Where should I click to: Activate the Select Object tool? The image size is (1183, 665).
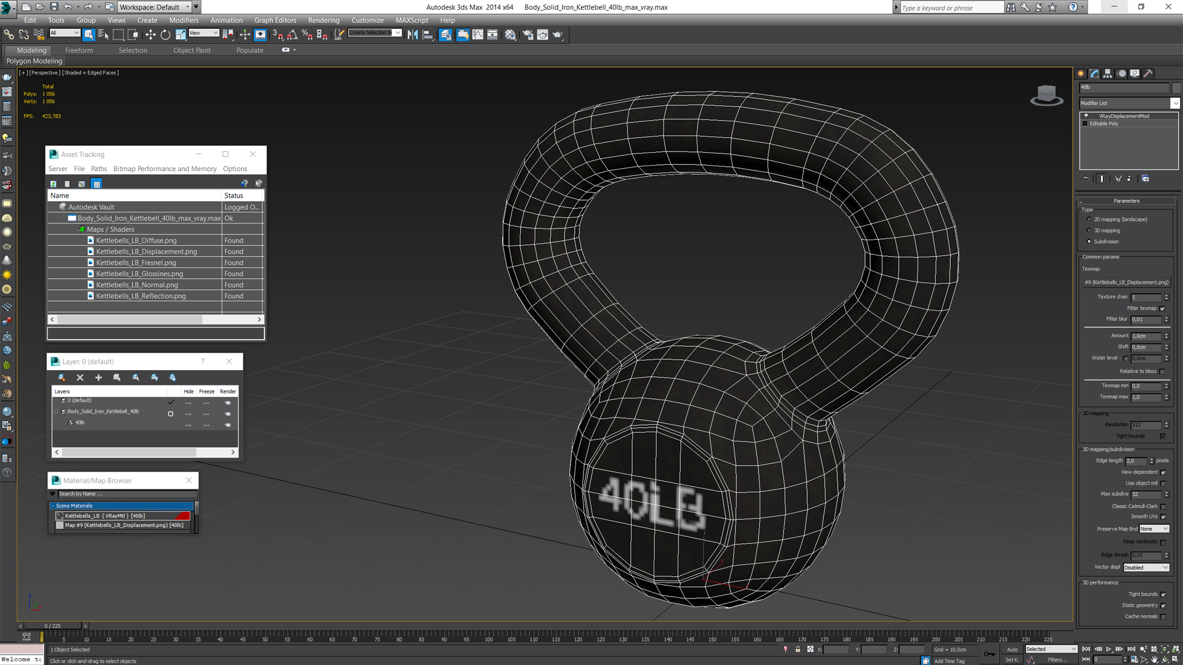pos(89,34)
